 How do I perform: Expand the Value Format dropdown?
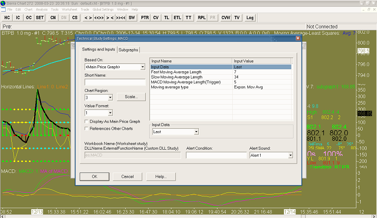click(110, 113)
